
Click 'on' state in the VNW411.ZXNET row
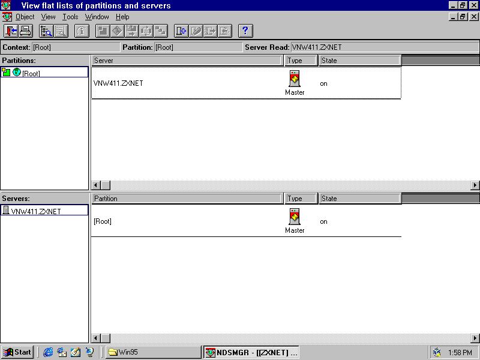pyautogui.click(x=323, y=83)
